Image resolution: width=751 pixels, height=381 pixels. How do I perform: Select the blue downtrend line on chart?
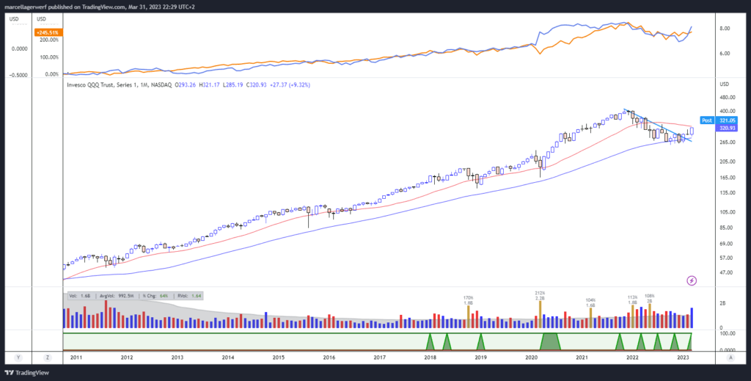click(657, 125)
